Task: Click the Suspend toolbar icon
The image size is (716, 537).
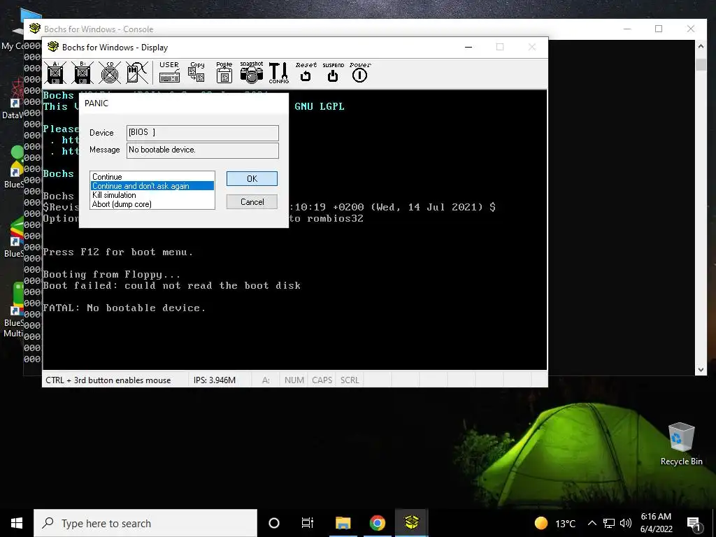Action: 333,72
